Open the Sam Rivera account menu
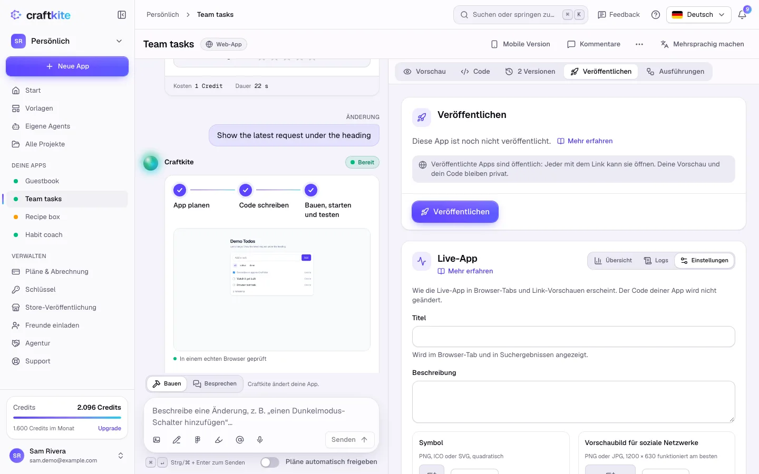759x474 pixels. 67,456
